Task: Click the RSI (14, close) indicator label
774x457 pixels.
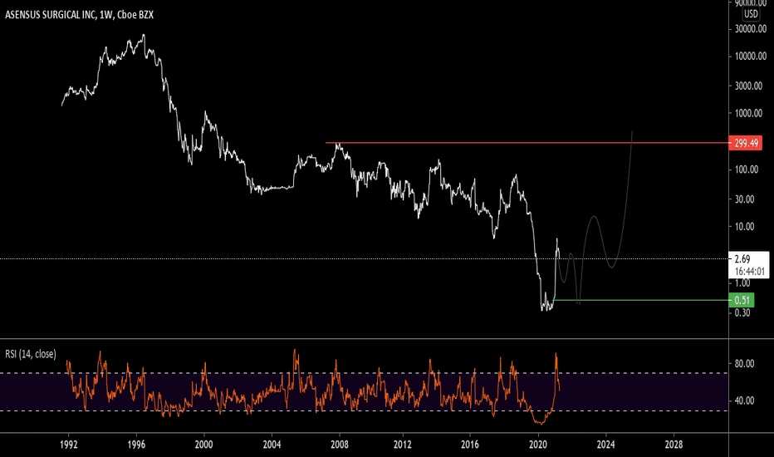Action: click(x=31, y=354)
